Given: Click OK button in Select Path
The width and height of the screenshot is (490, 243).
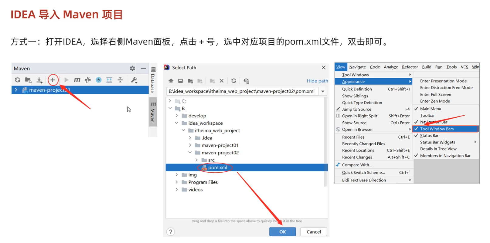Looking at the screenshot, I should click(283, 232).
